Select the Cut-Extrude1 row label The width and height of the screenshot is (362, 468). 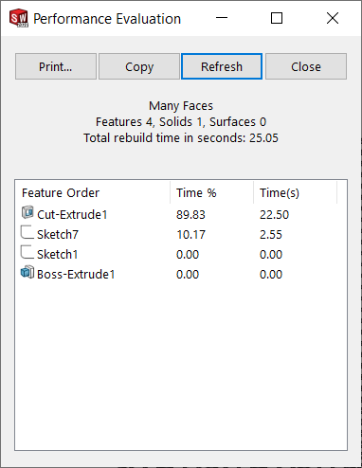tap(72, 215)
